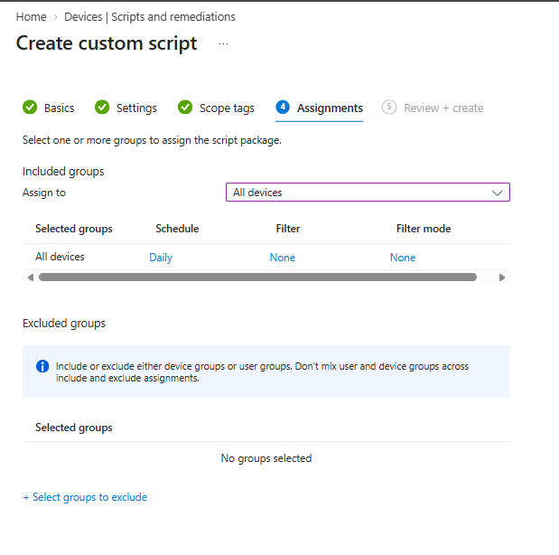Click the Filter mode column header

424,229
